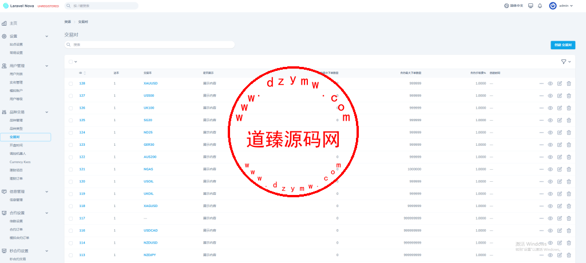Edit the NZDJPY row 113
The image size is (586, 263).
click(560, 255)
